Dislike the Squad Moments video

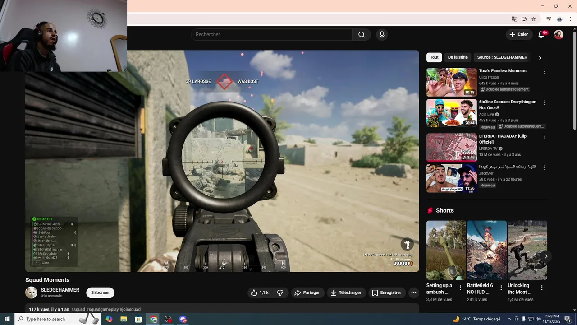(x=280, y=292)
